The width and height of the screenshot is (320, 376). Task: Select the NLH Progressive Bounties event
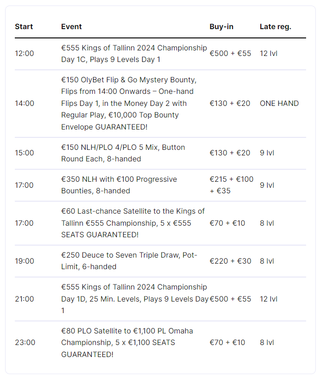[119, 185]
